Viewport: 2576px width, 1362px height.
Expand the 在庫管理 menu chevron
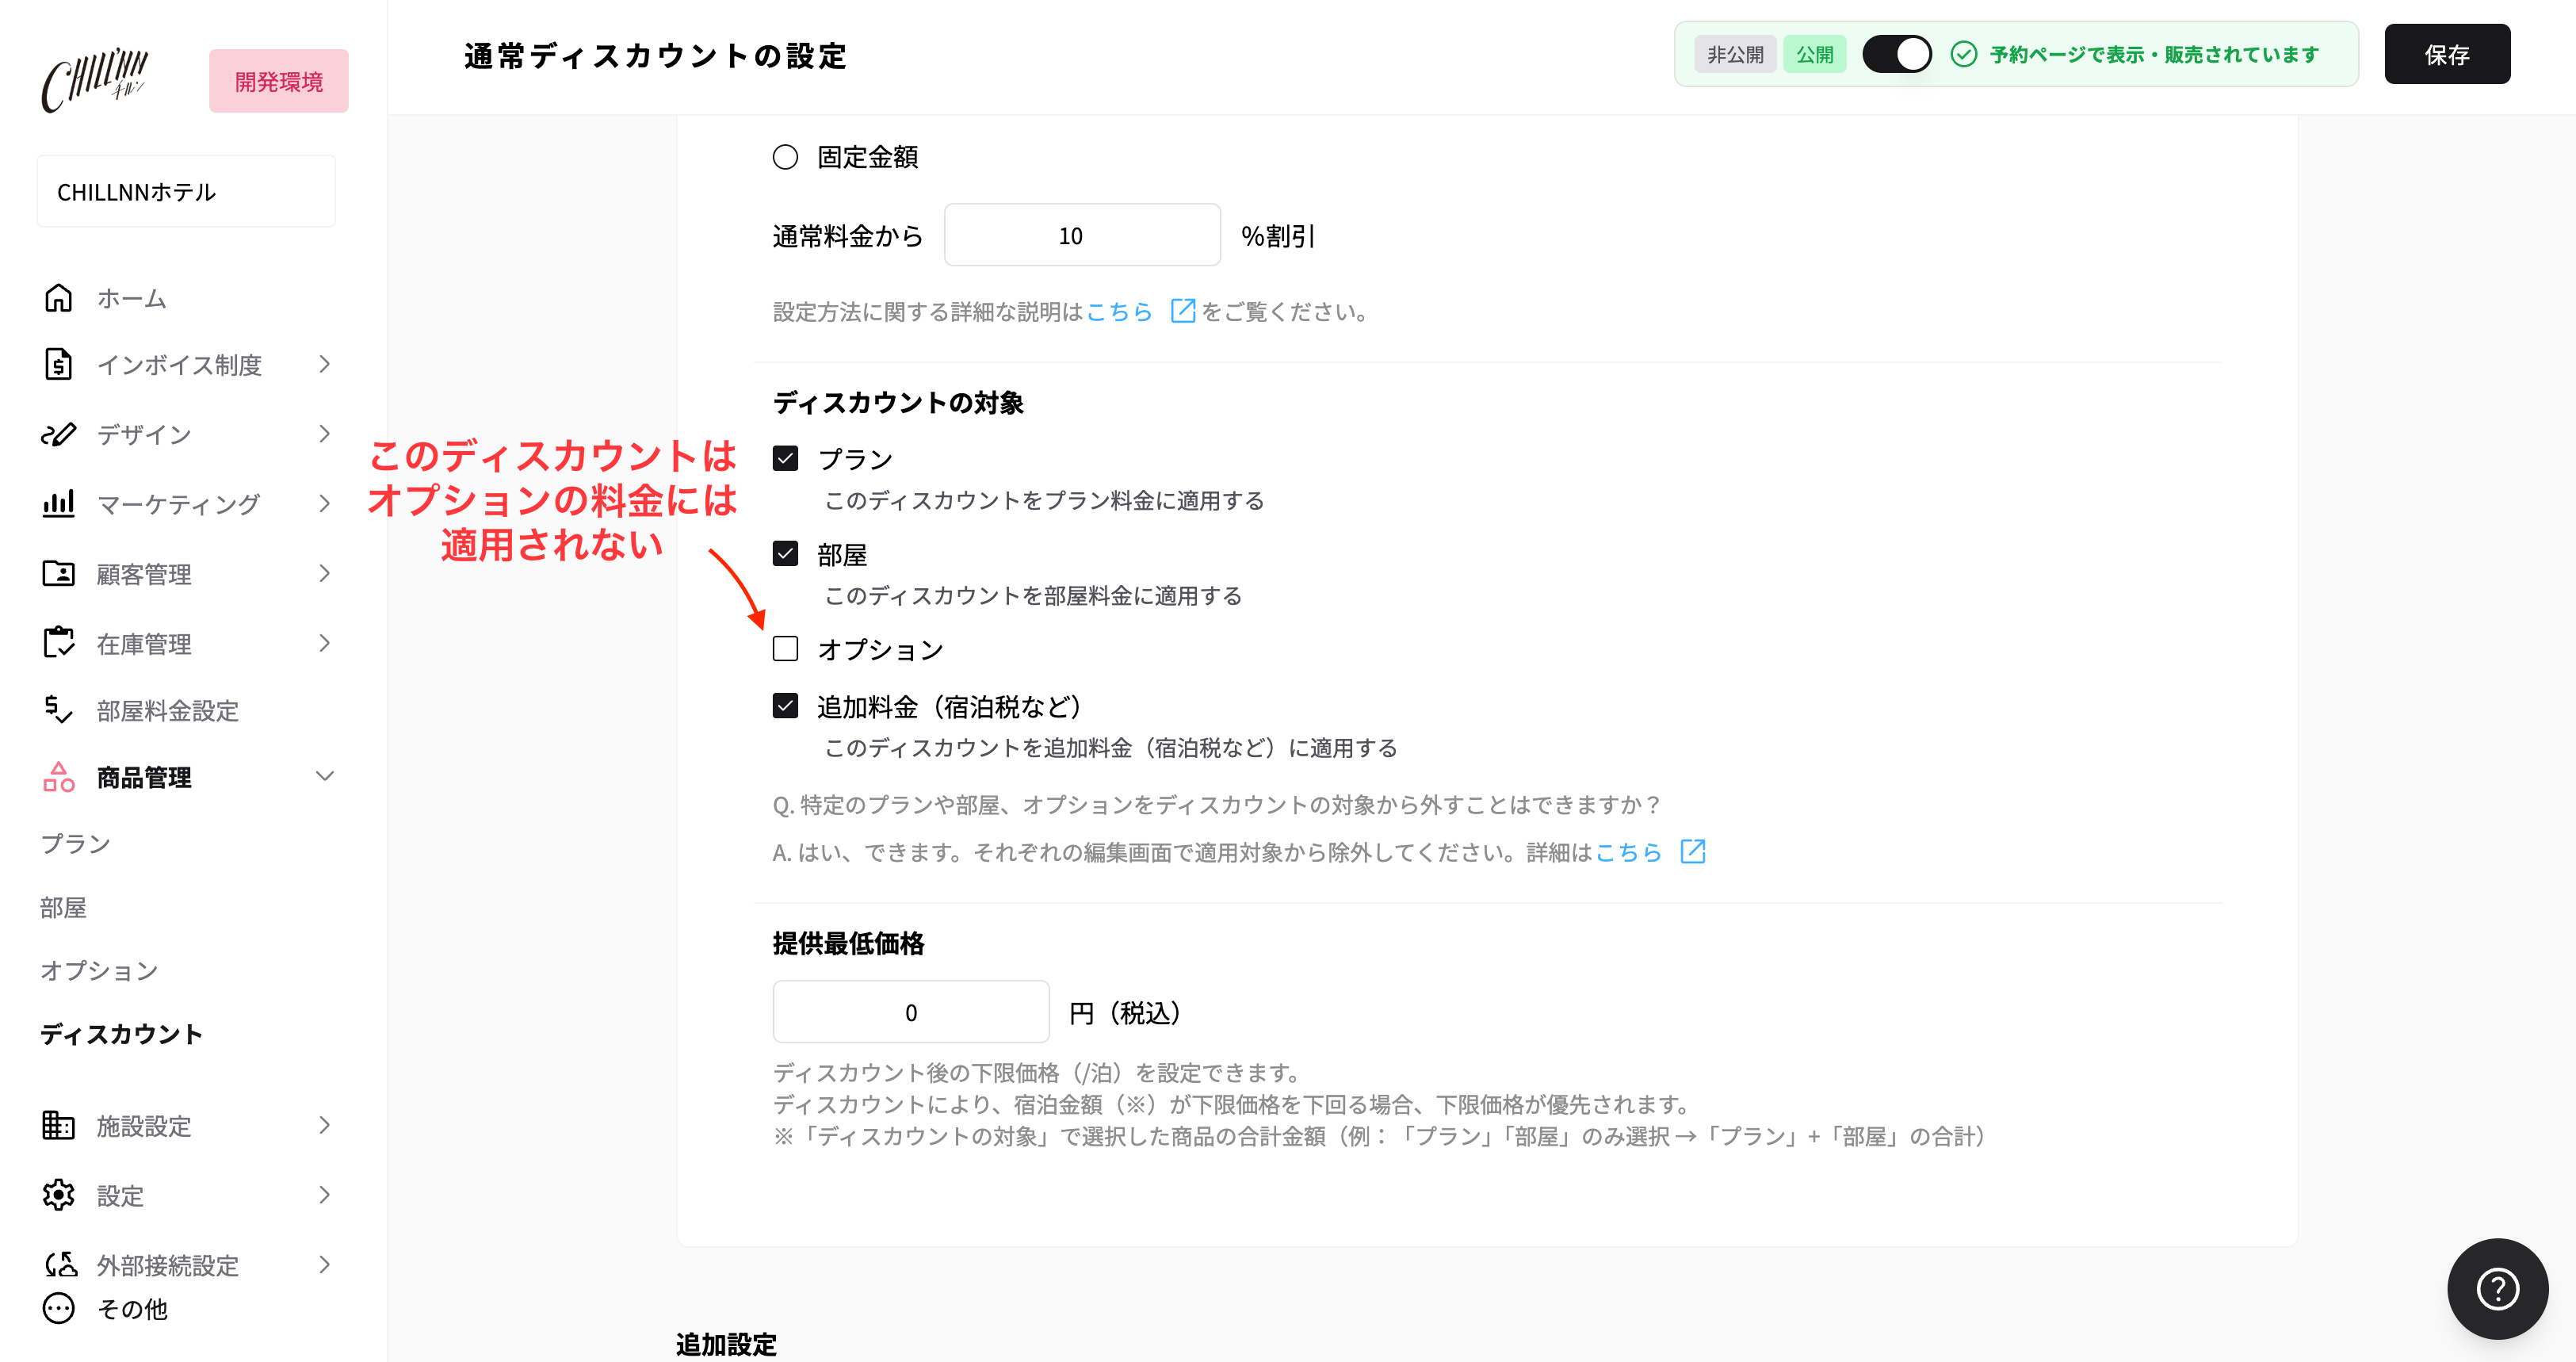pyautogui.click(x=324, y=643)
